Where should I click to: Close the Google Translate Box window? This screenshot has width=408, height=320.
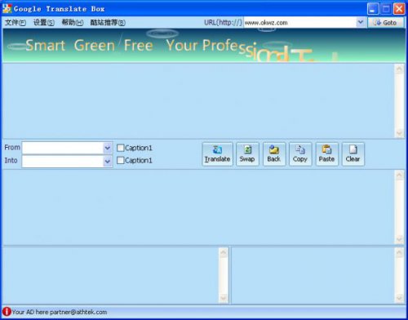399,9
